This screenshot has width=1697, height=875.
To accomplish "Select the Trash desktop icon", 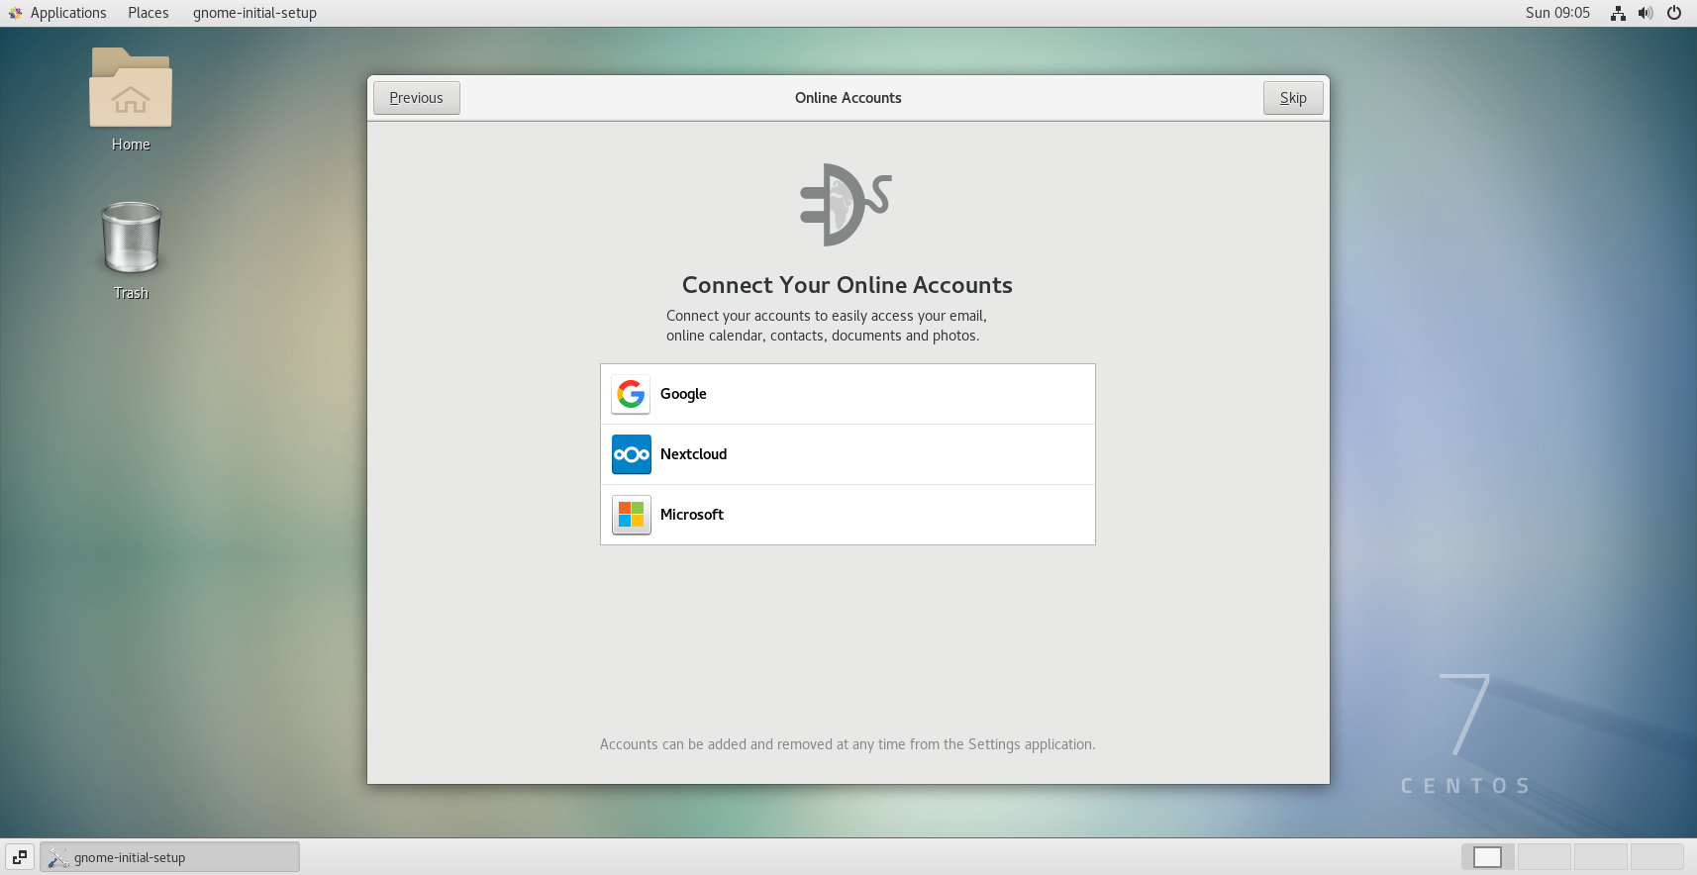I will coord(131,250).
